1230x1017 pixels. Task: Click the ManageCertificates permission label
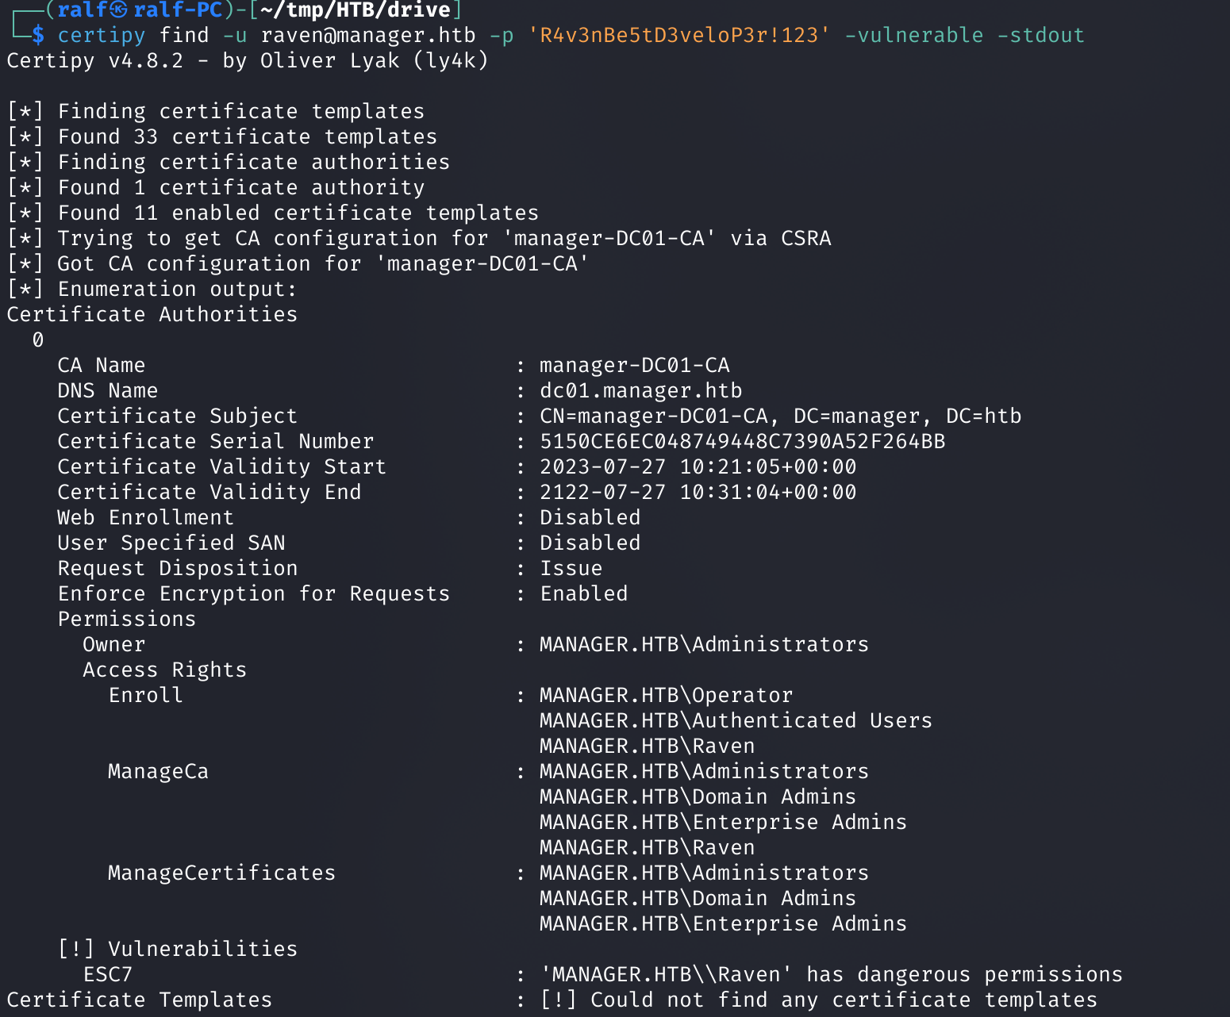coord(222,873)
